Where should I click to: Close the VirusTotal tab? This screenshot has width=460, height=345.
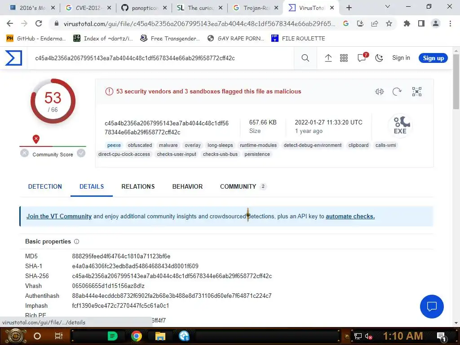tap(332, 8)
